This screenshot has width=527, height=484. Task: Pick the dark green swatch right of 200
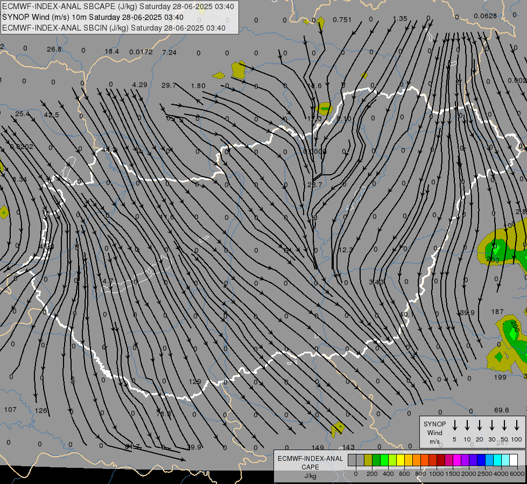pos(376,460)
